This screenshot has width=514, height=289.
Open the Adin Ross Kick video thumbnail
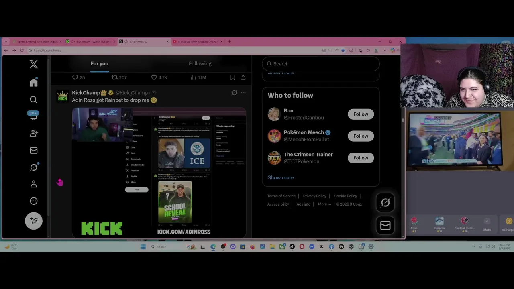tap(159, 173)
